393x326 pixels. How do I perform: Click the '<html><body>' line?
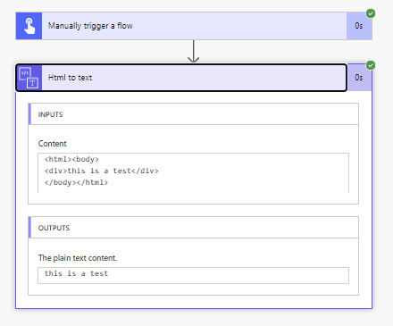tap(71, 159)
